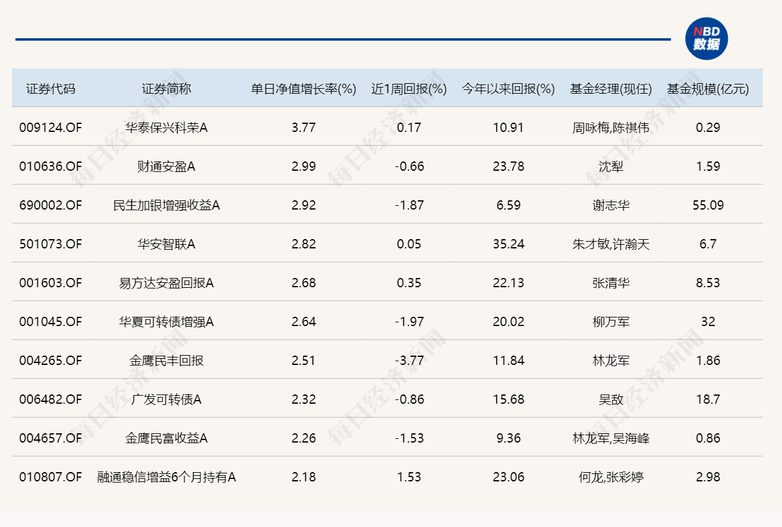Click fund code 009124.OF
Viewport: 782px width, 527px height.
51,128
